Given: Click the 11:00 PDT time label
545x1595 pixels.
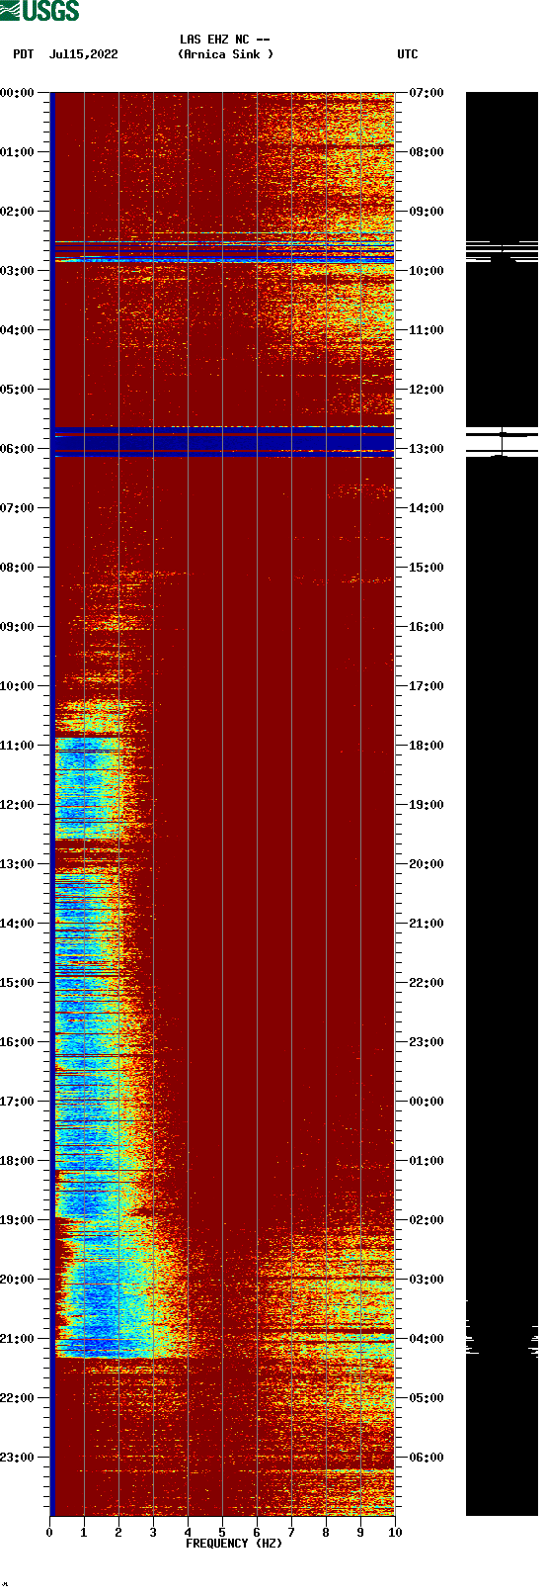Looking at the screenshot, I should point(18,746).
